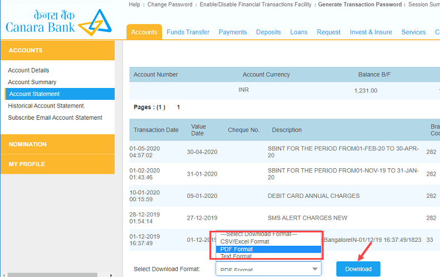Click SBINT period 01-FEB-20 to 30-APR-20 description
Viewport: 440px width, 277px height.
[x=343, y=152]
